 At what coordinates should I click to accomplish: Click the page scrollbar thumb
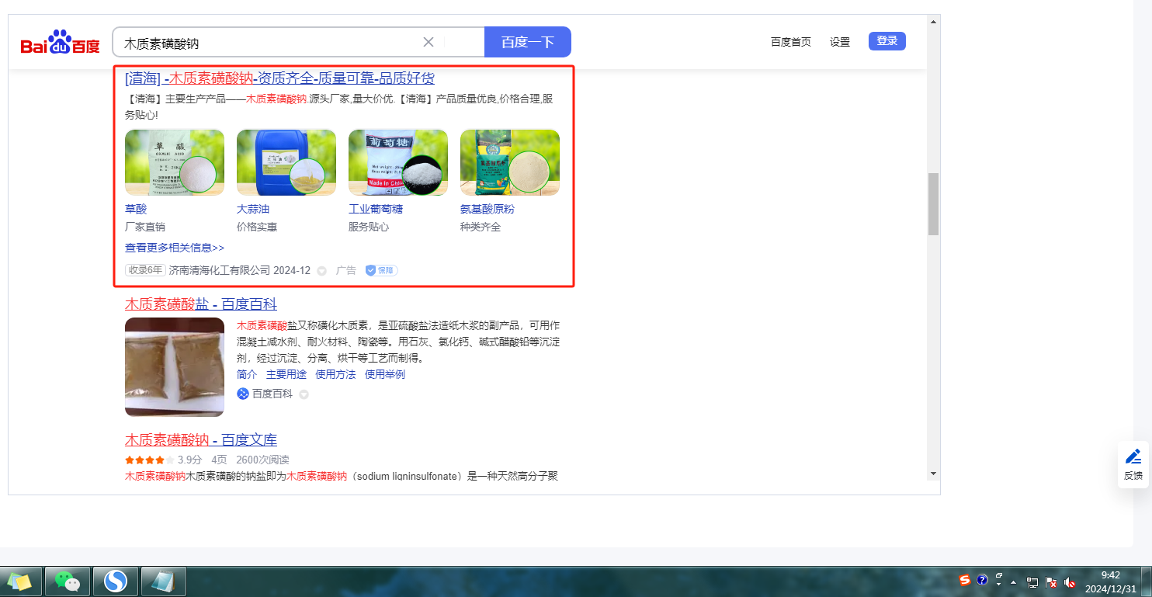pyautogui.click(x=934, y=204)
